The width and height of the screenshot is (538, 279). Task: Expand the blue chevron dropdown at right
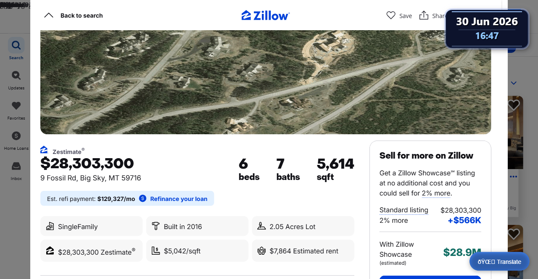513,83
